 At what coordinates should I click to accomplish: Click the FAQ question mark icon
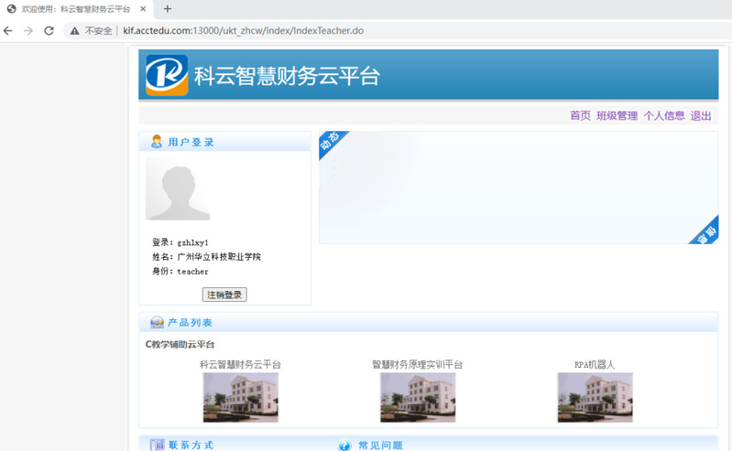coord(344,446)
